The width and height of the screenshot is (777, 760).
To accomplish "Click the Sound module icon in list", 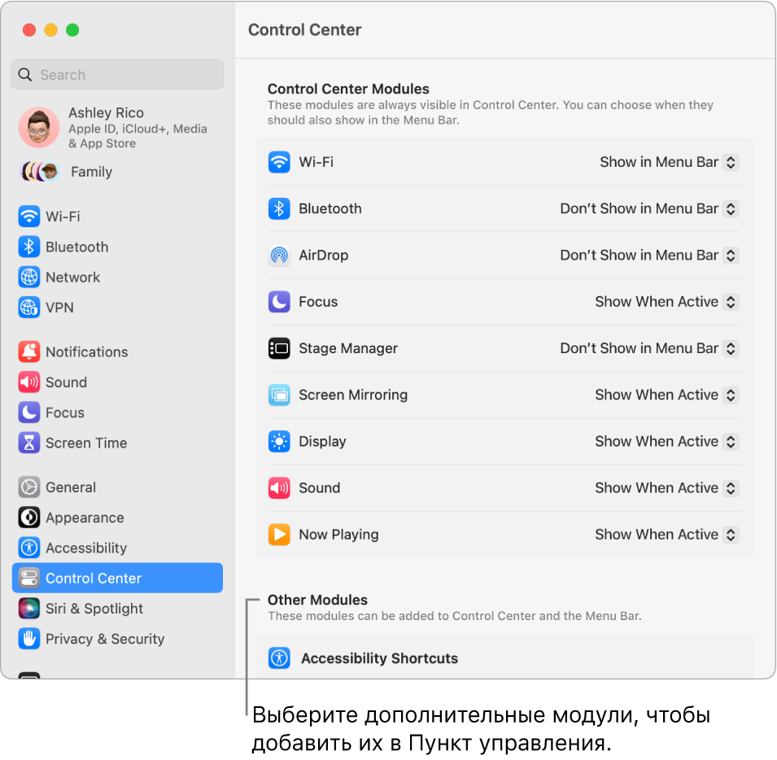I will 279,488.
